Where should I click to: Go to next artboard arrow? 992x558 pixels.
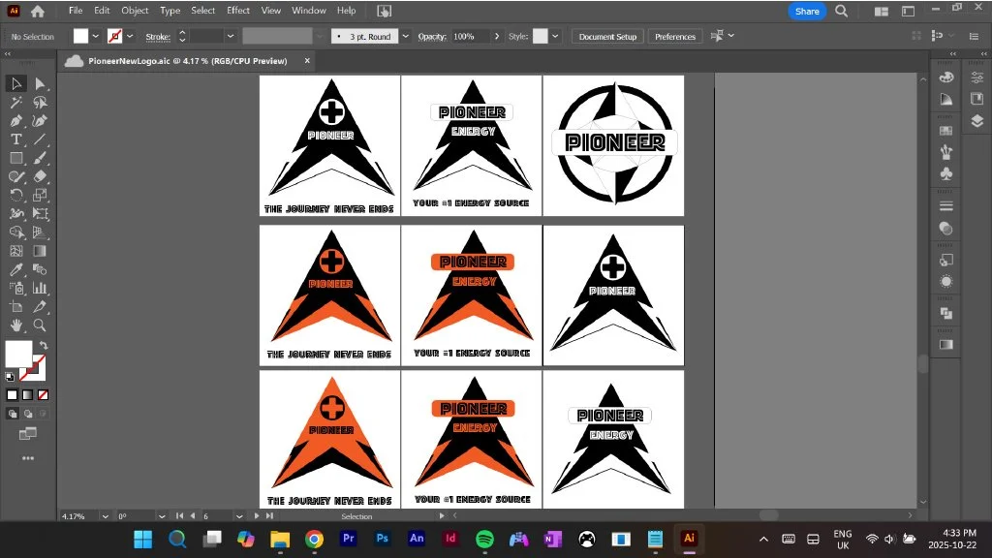[x=256, y=516]
